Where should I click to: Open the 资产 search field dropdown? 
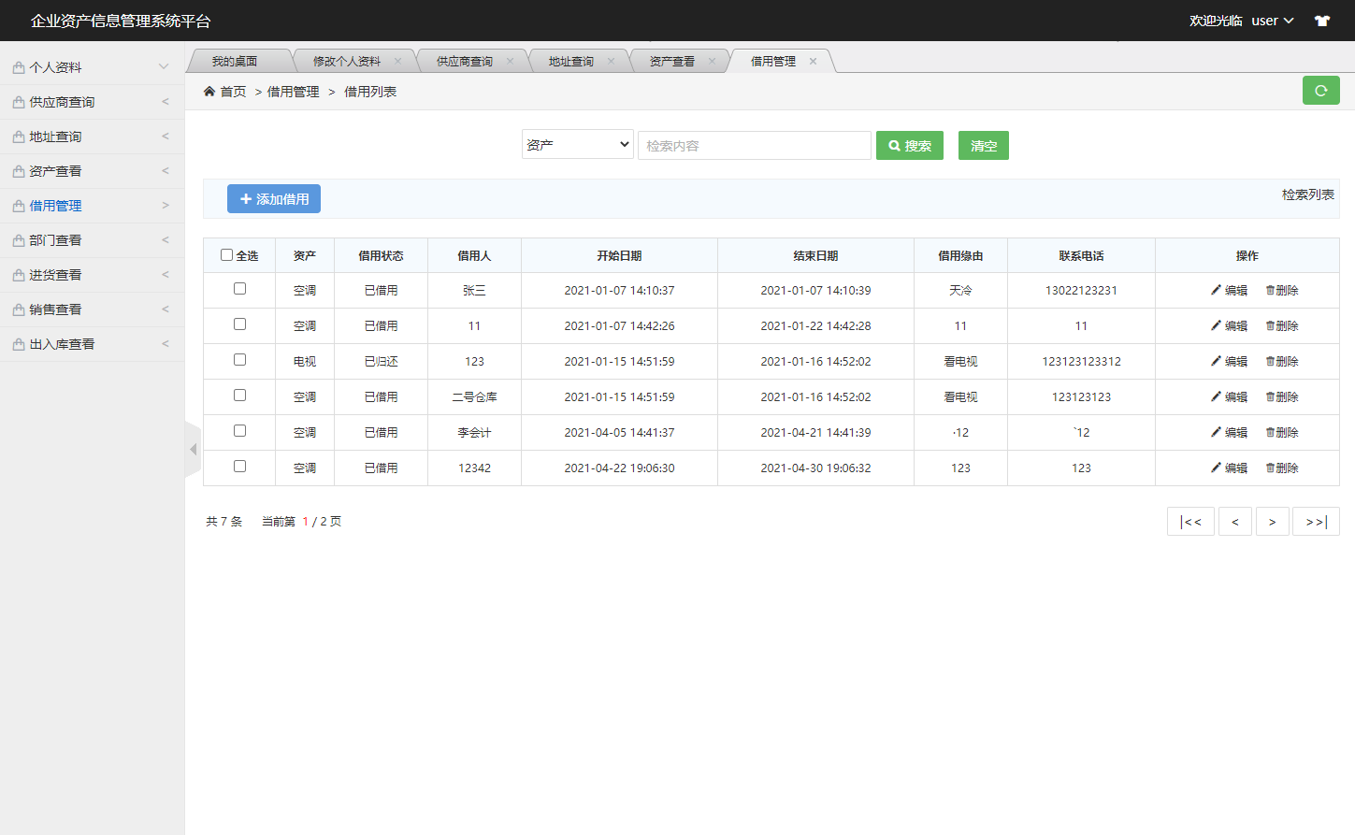[577, 145]
